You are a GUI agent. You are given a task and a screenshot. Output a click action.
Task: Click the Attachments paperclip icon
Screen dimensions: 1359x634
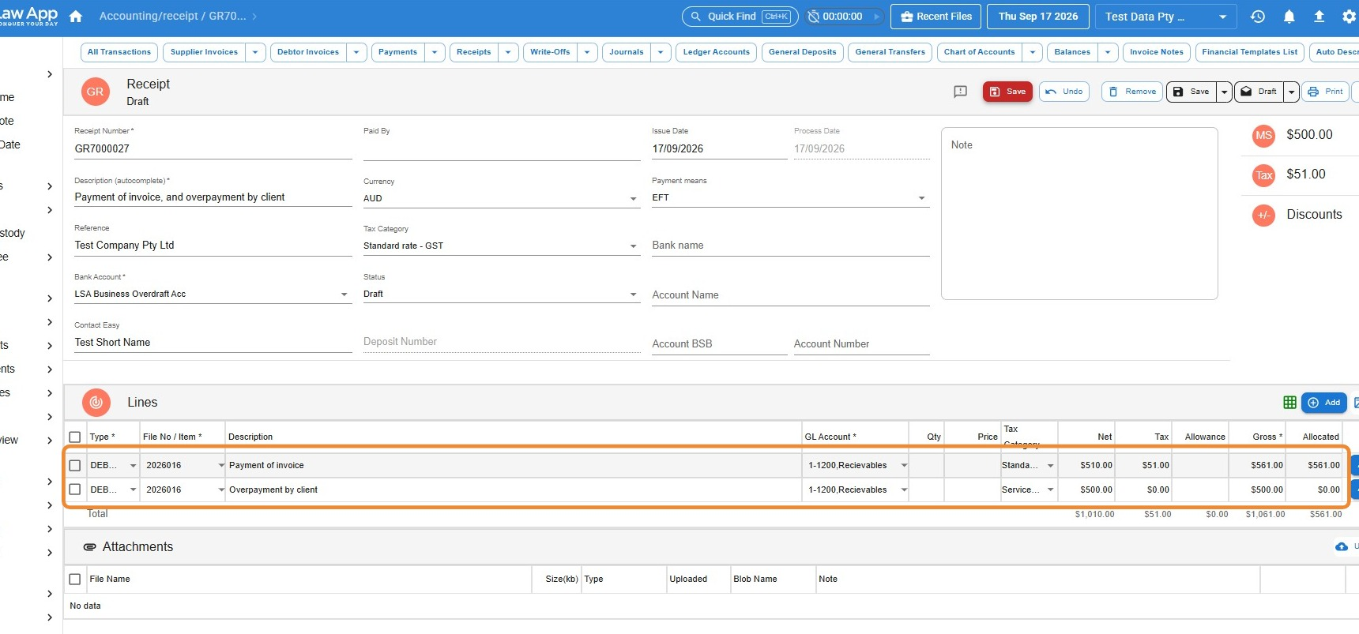pyautogui.click(x=90, y=547)
